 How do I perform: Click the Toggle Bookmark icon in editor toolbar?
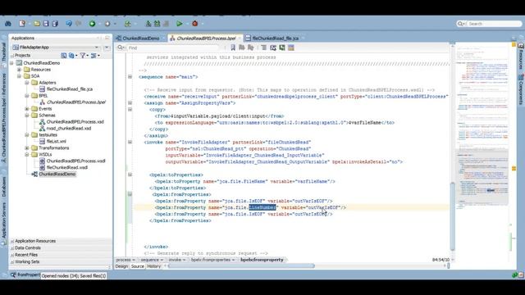tap(233, 48)
